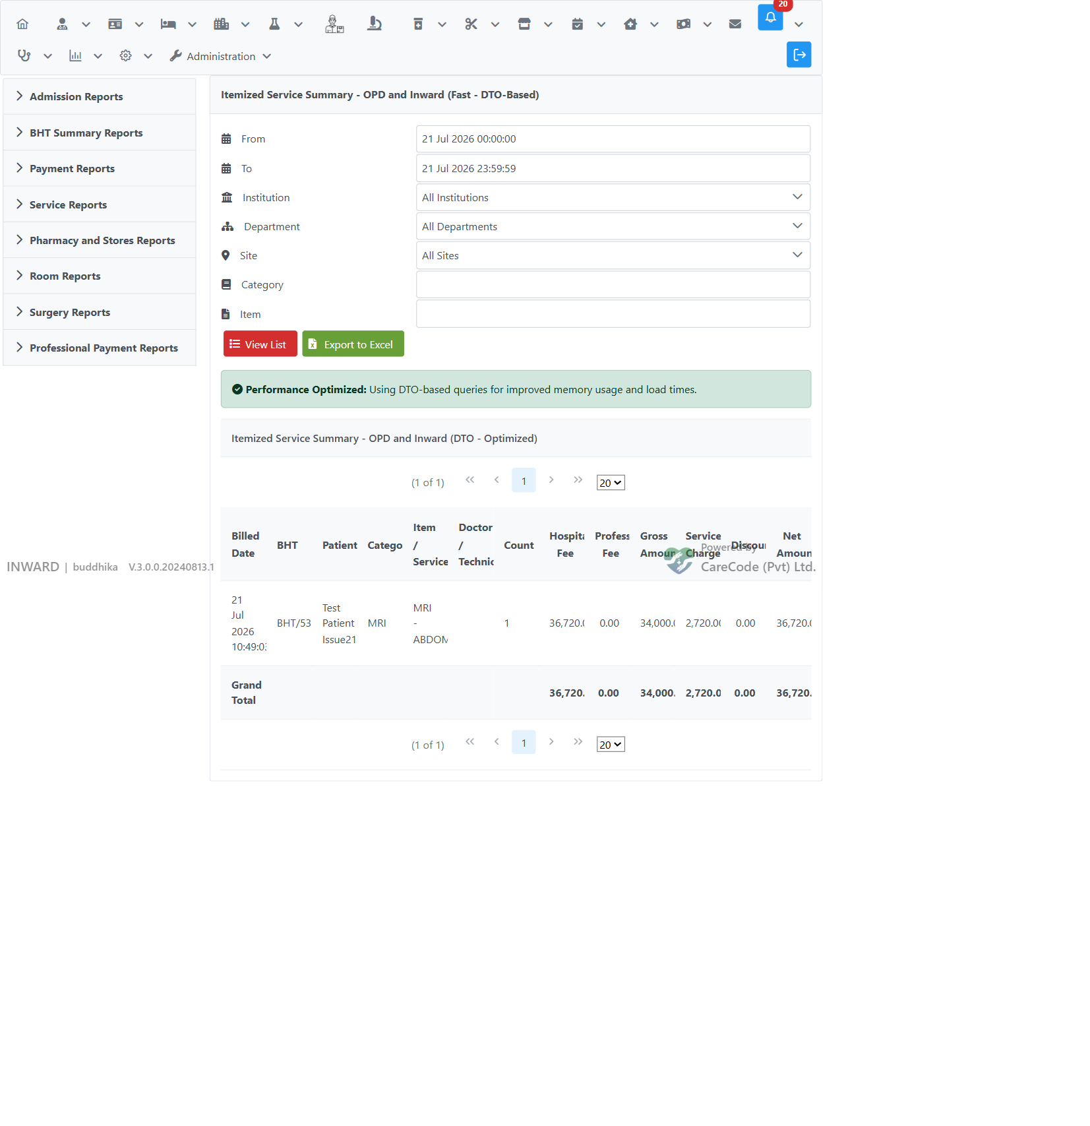Go to first page in top paginator
The width and height of the screenshot is (1090, 1126).
pyautogui.click(x=469, y=480)
